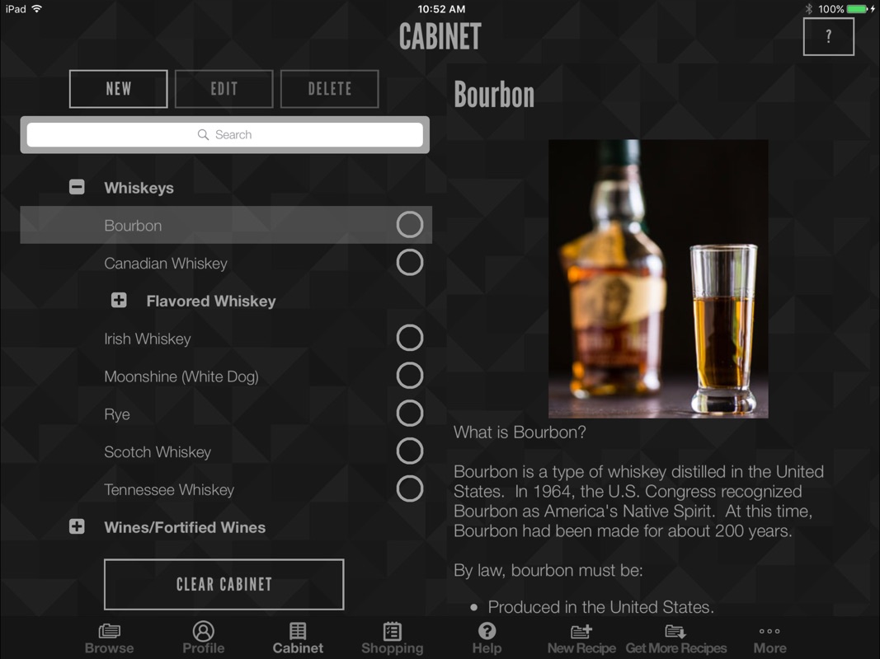Screen dimensions: 880x659
Task: Open the Profile tab icon
Action: pyautogui.click(x=203, y=631)
